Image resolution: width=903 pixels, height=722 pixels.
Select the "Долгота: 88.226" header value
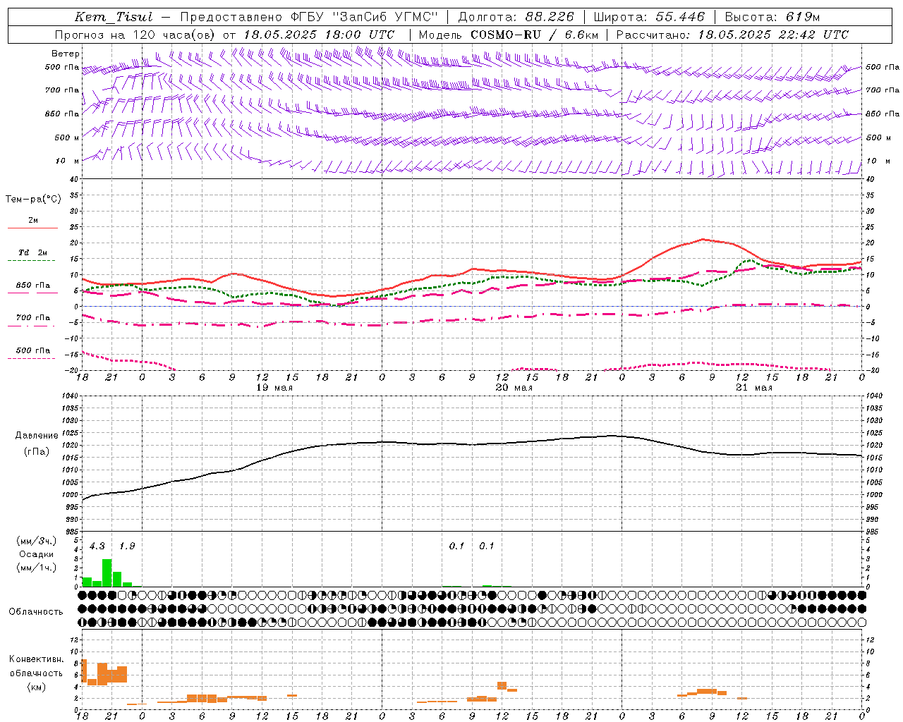(516, 17)
